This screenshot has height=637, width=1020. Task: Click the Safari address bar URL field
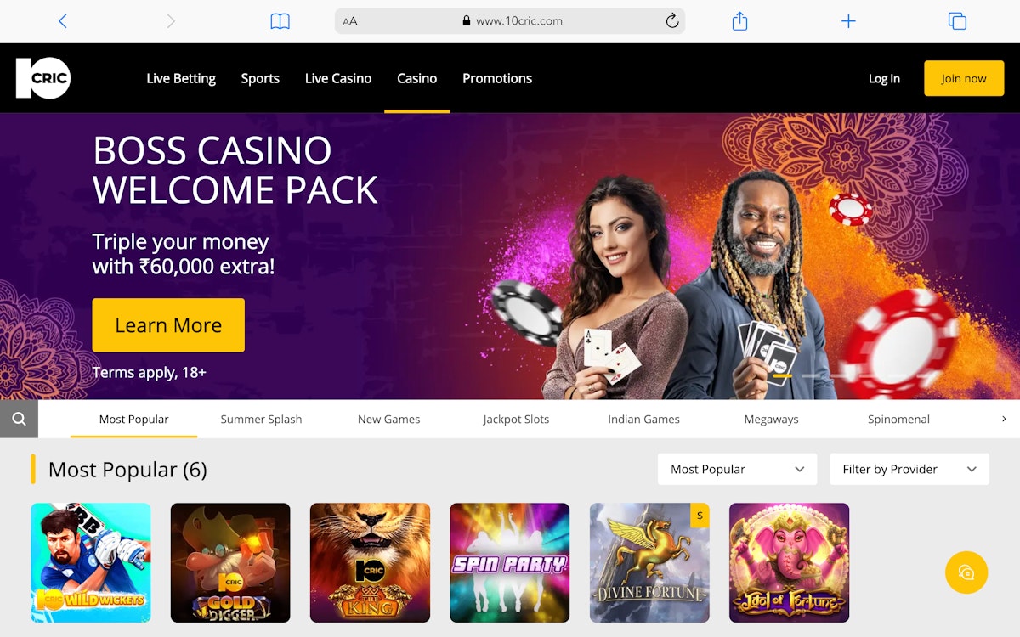pos(510,21)
